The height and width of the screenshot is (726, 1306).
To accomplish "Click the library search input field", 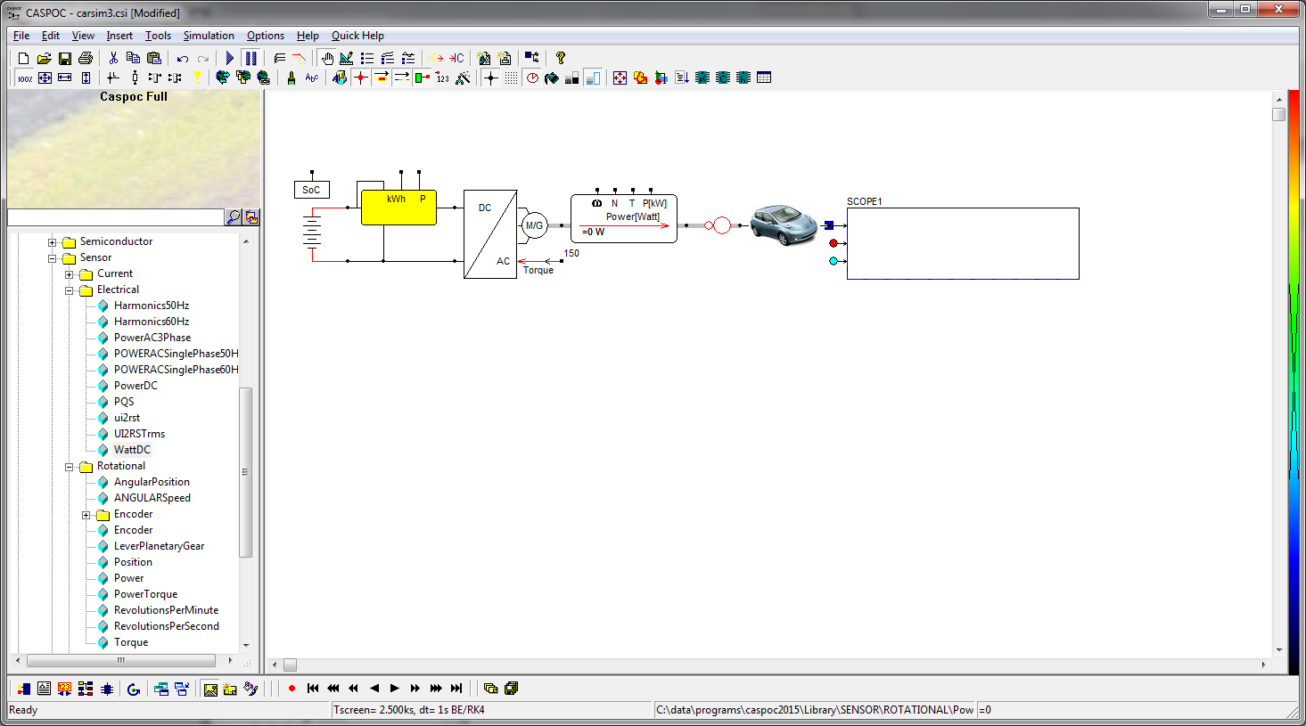I will pyautogui.click(x=115, y=216).
